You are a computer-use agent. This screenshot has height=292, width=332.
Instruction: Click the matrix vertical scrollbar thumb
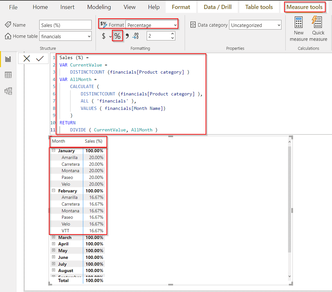pyautogui.click(x=290, y=200)
